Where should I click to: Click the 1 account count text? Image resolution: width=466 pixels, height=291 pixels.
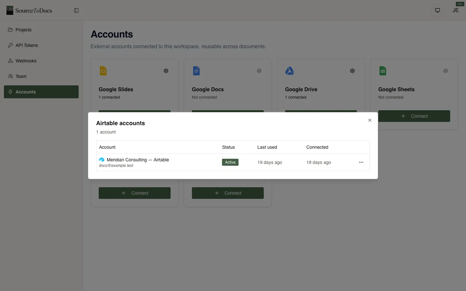click(x=106, y=132)
